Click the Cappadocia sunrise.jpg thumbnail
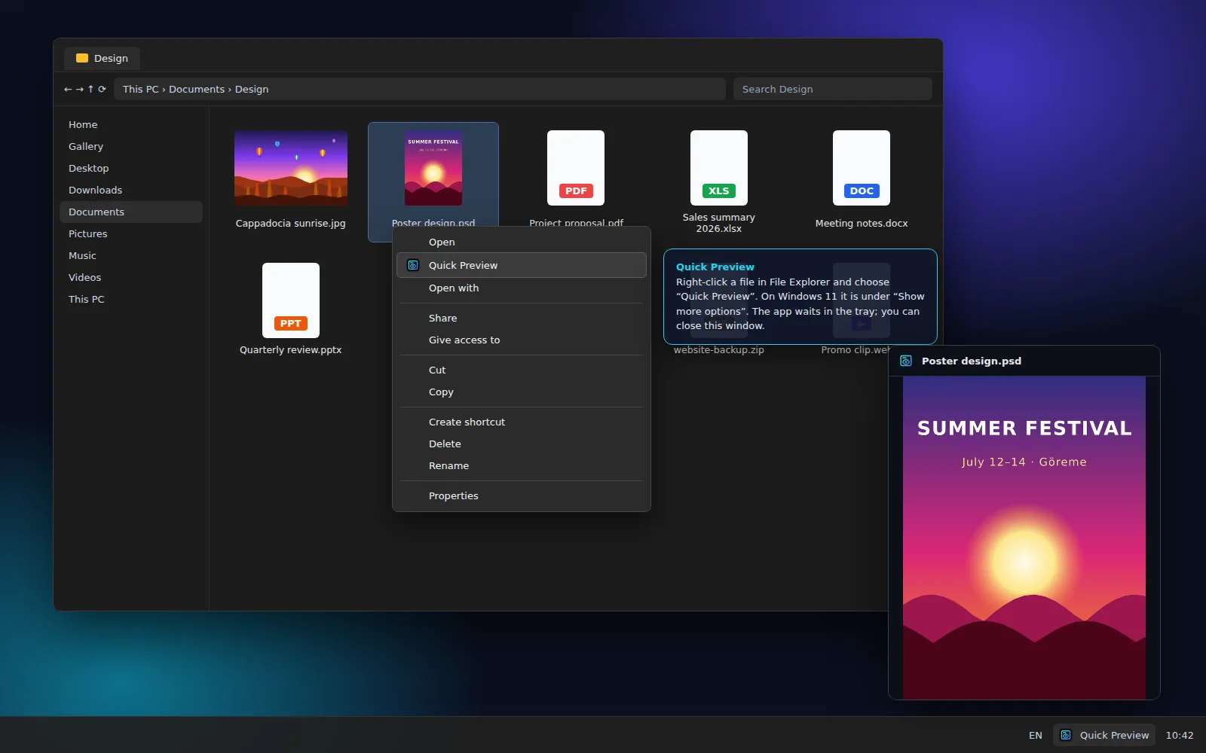Image resolution: width=1206 pixels, height=753 pixels. pyautogui.click(x=291, y=168)
